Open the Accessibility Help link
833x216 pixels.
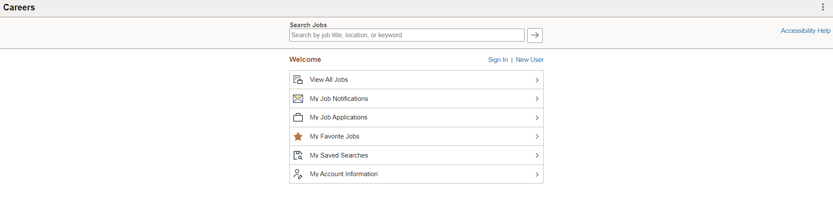(805, 31)
